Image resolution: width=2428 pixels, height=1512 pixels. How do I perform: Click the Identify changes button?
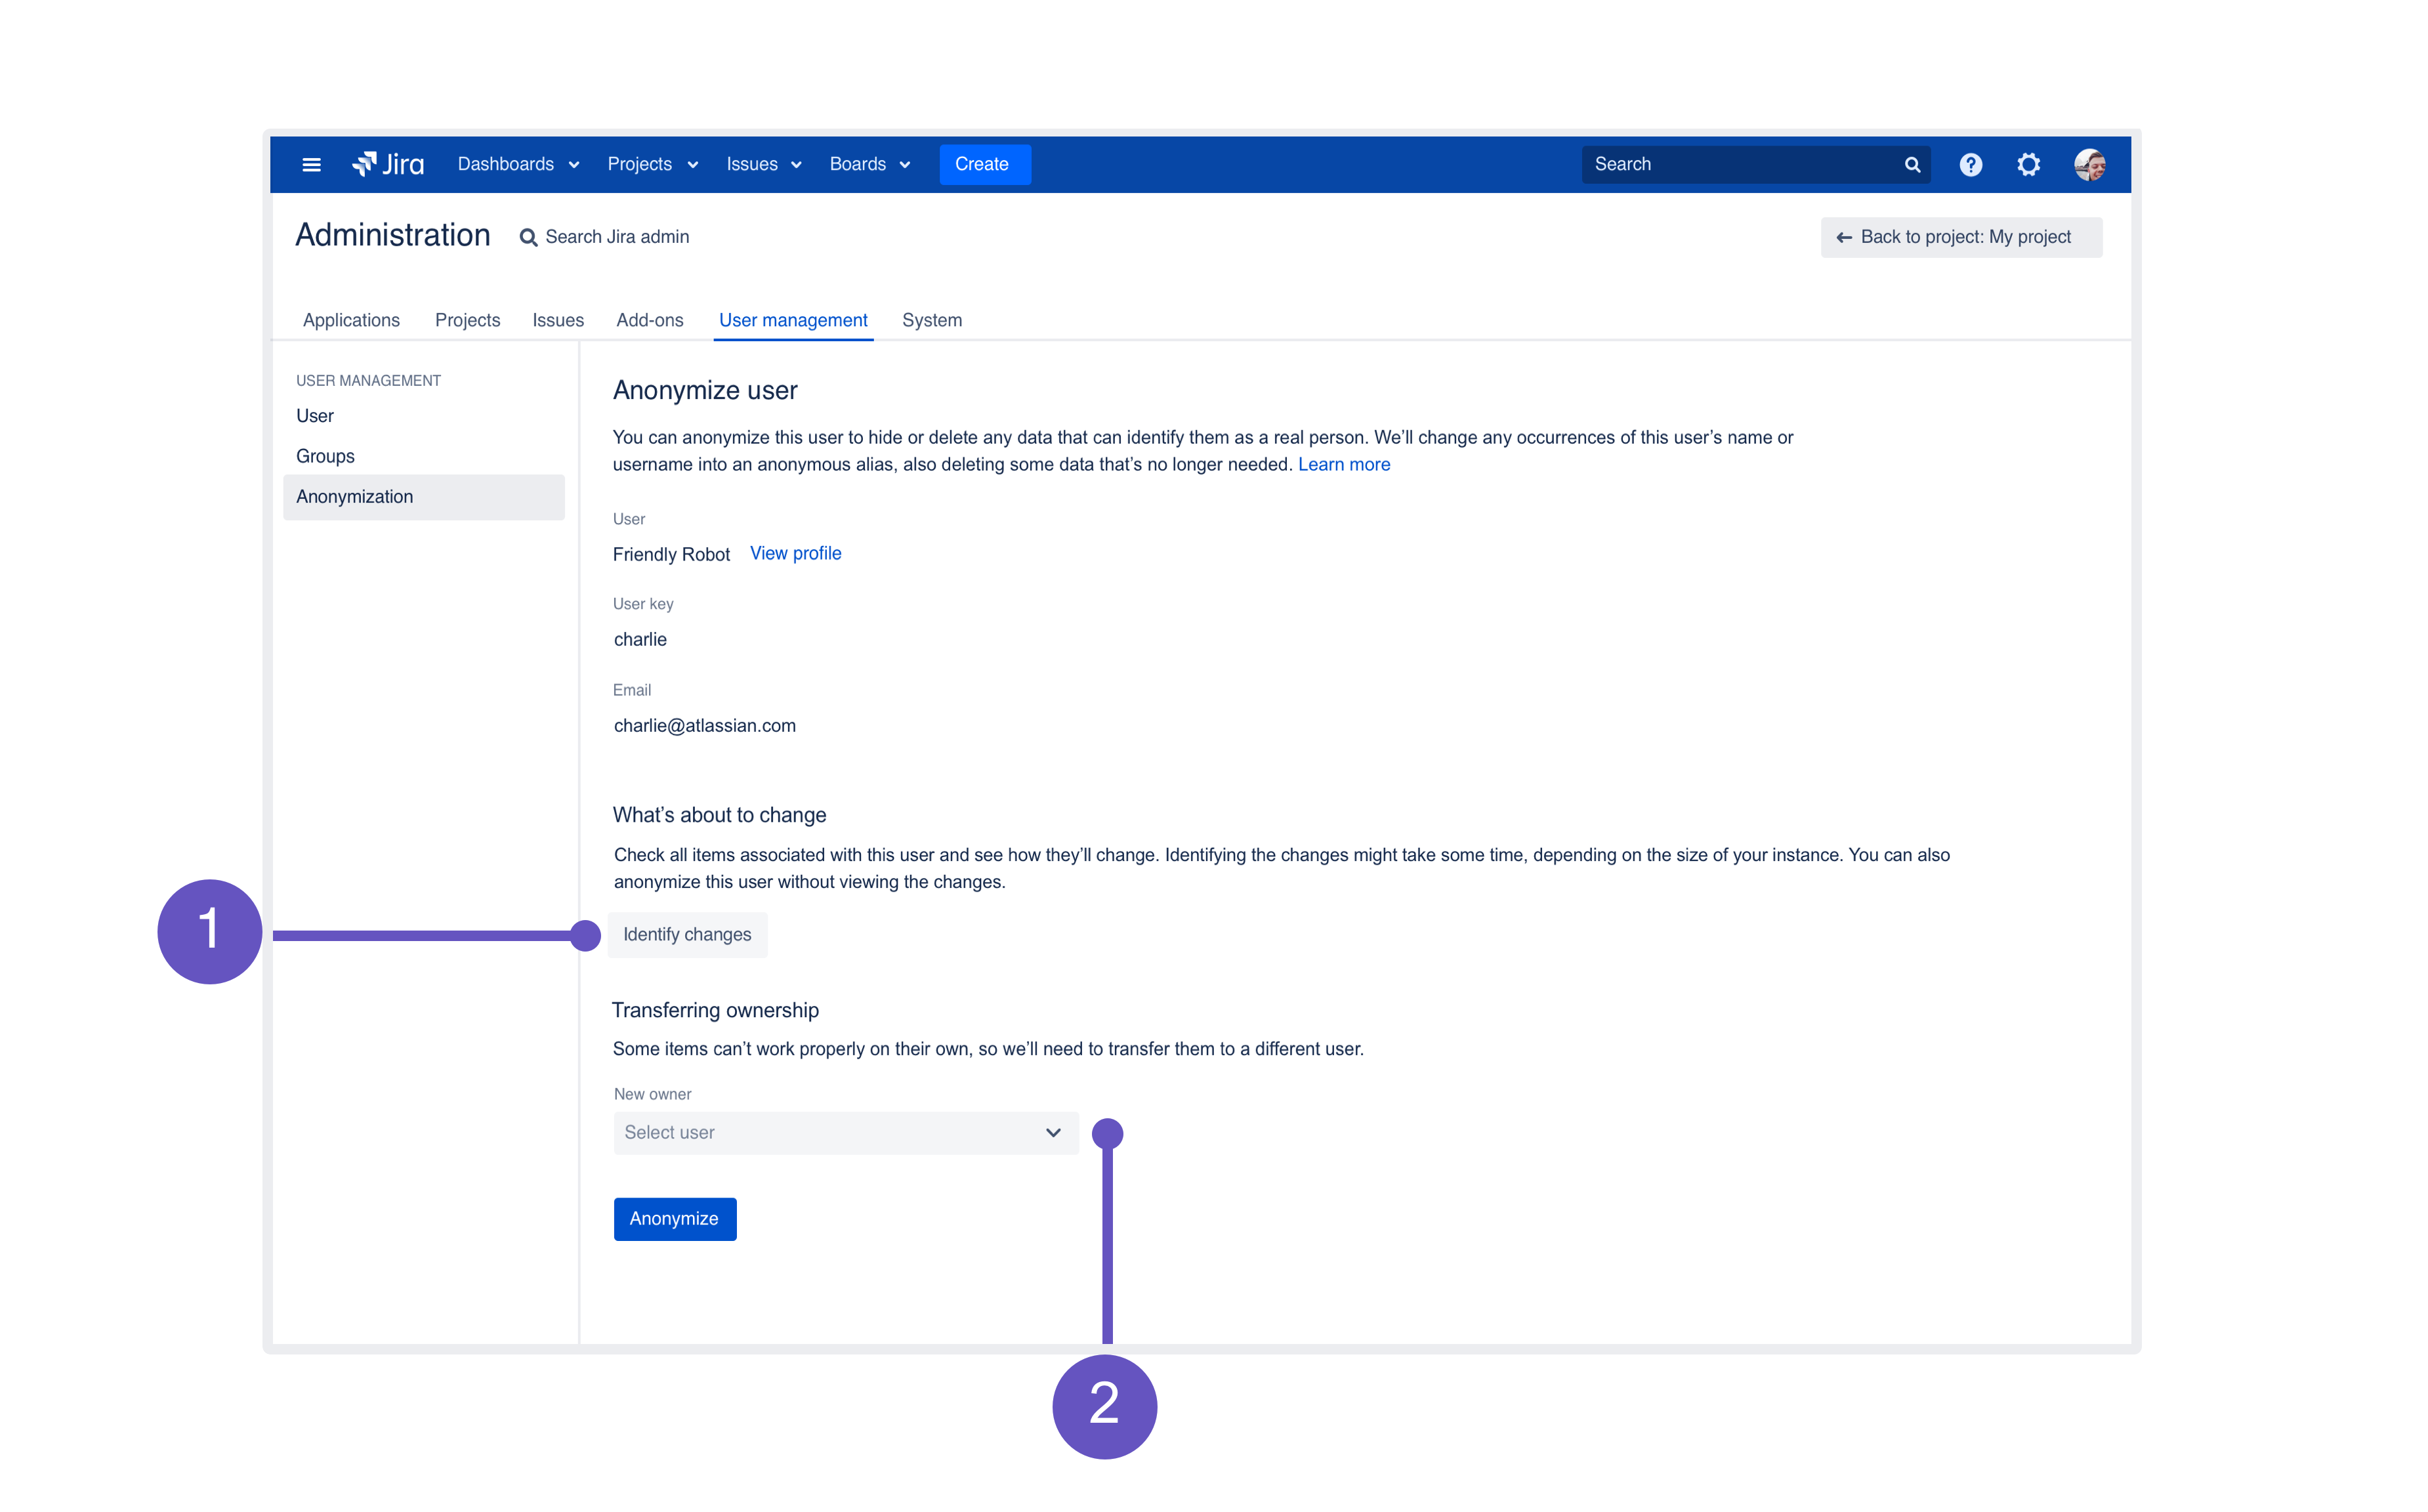coord(687,935)
